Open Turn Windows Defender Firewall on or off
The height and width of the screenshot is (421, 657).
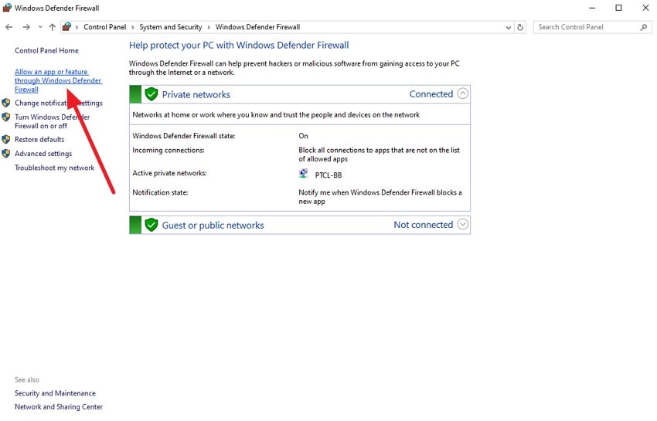(x=52, y=121)
